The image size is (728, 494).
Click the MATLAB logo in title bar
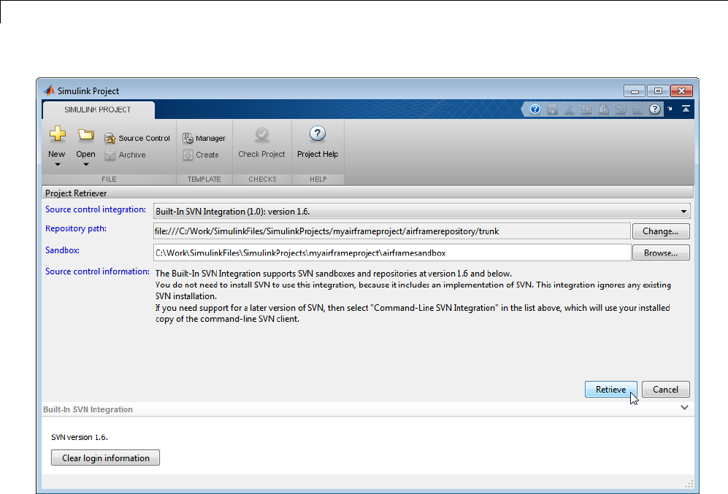pos(49,90)
